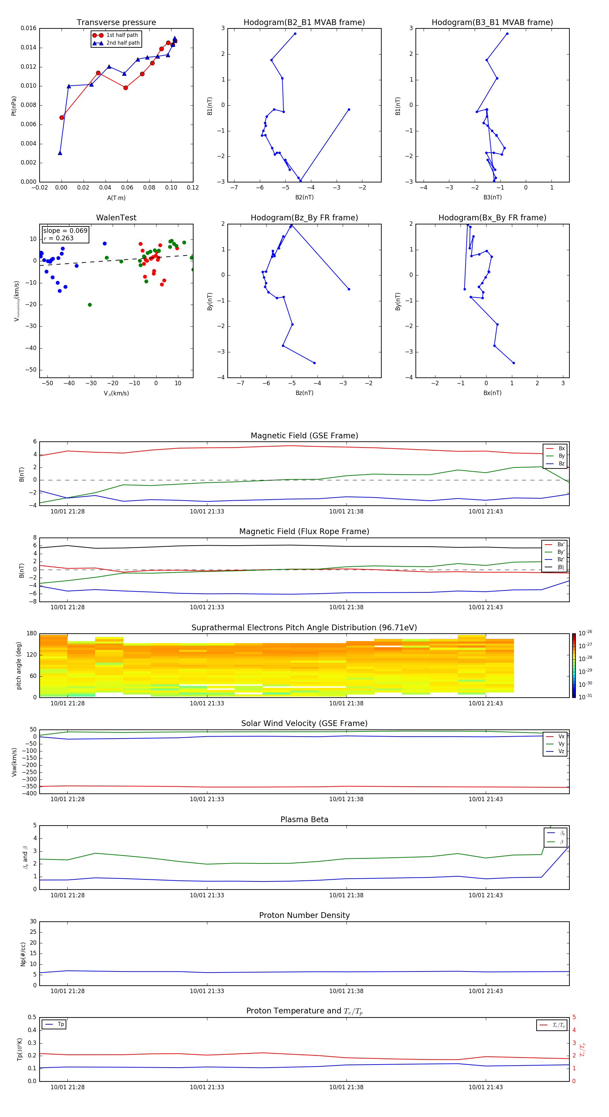Click the "V_remaining(km/s)" y-axis label

[x=17, y=301]
